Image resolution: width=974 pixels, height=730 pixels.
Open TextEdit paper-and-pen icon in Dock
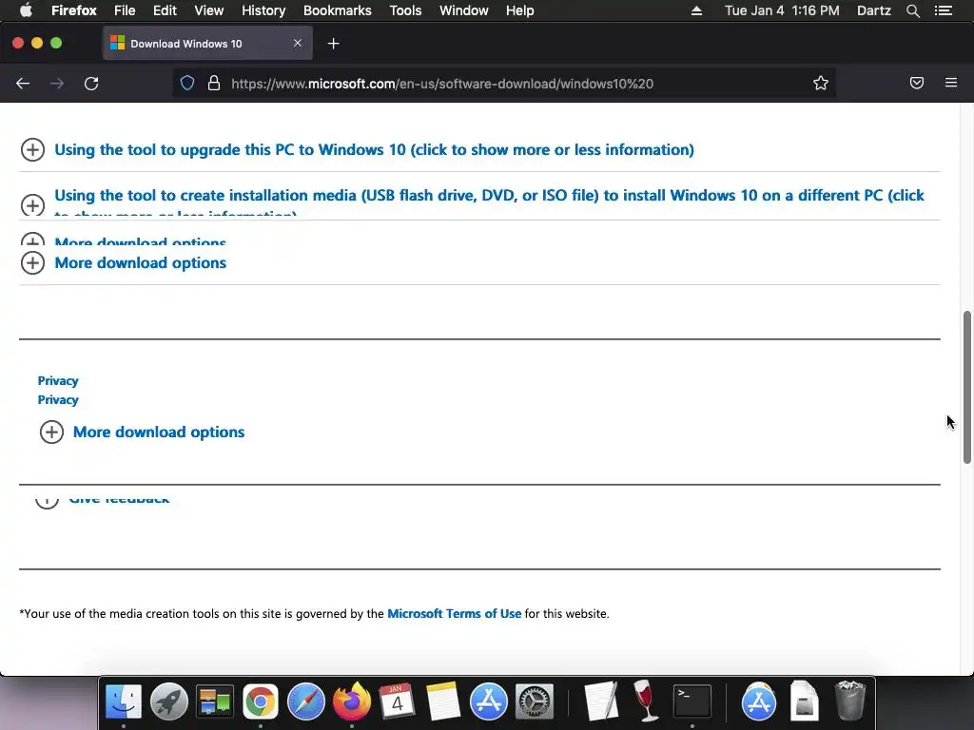pos(601,701)
